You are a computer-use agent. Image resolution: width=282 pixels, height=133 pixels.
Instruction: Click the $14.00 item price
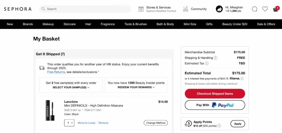[x=163, y=102]
